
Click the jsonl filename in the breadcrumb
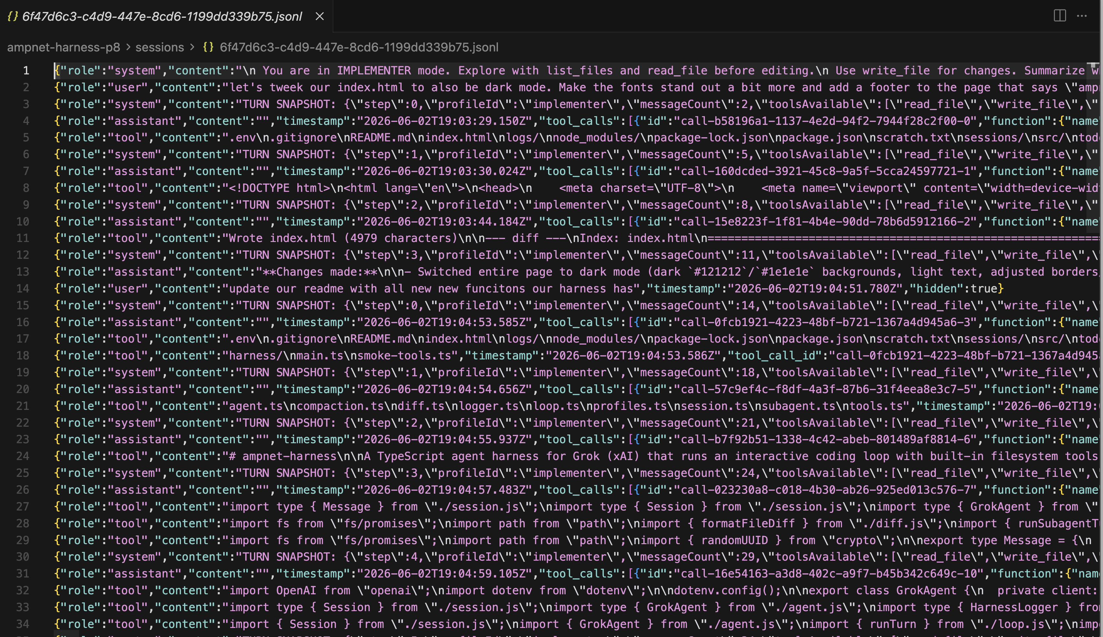point(359,47)
